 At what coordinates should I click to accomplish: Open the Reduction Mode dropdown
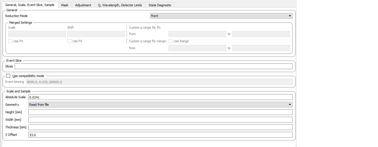[221, 16]
